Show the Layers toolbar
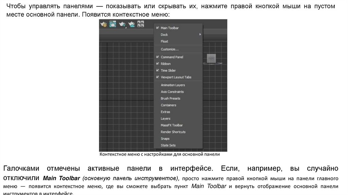 pos(178,119)
